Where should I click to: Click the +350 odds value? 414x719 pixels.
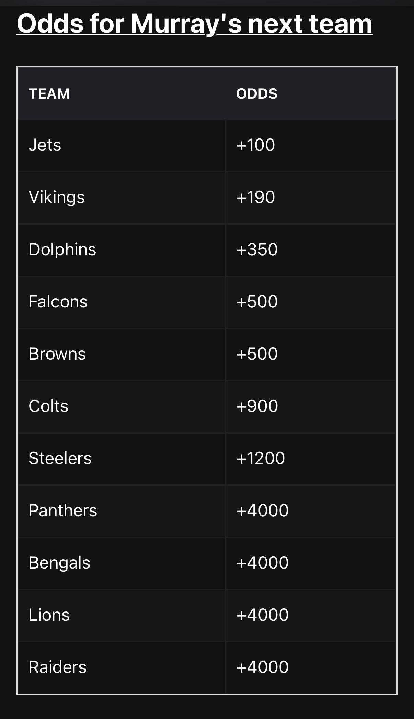257,249
